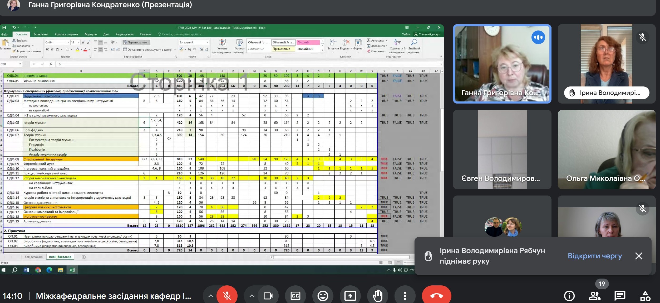Click the meeting title text

pos(113,296)
